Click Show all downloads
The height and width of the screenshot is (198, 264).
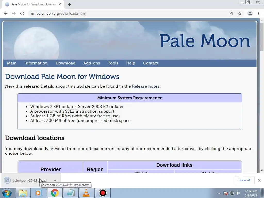[244, 180]
